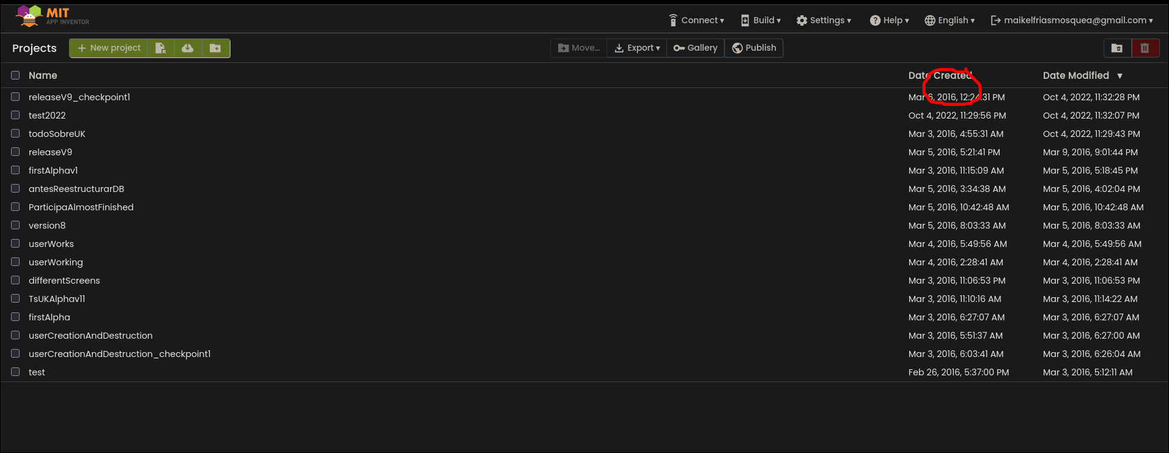Click the red delete trash can icon
Image resolution: width=1169 pixels, height=453 pixels.
click(1145, 48)
